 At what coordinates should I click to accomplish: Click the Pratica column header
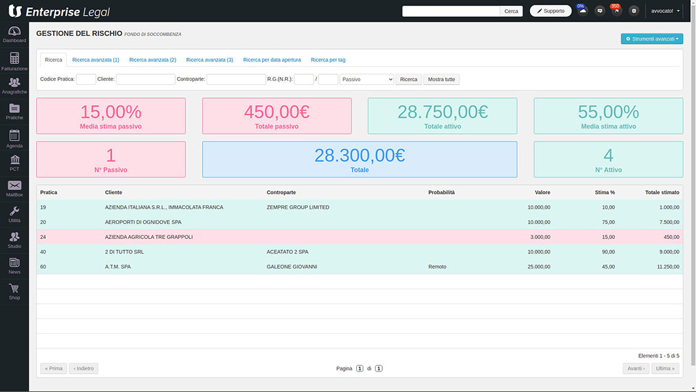pyautogui.click(x=49, y=193)
